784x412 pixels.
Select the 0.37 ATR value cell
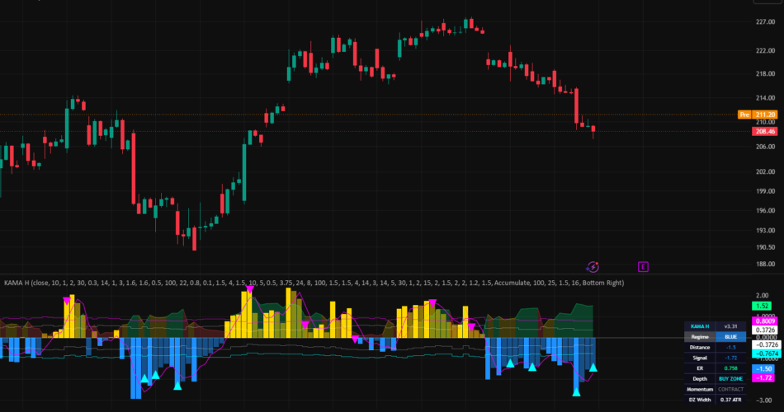coord(730,400)
